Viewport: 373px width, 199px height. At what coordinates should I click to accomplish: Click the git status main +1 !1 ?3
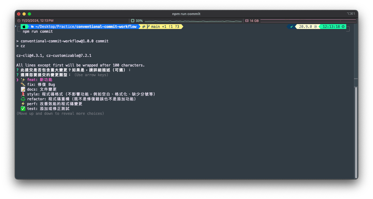coord(165,27)
